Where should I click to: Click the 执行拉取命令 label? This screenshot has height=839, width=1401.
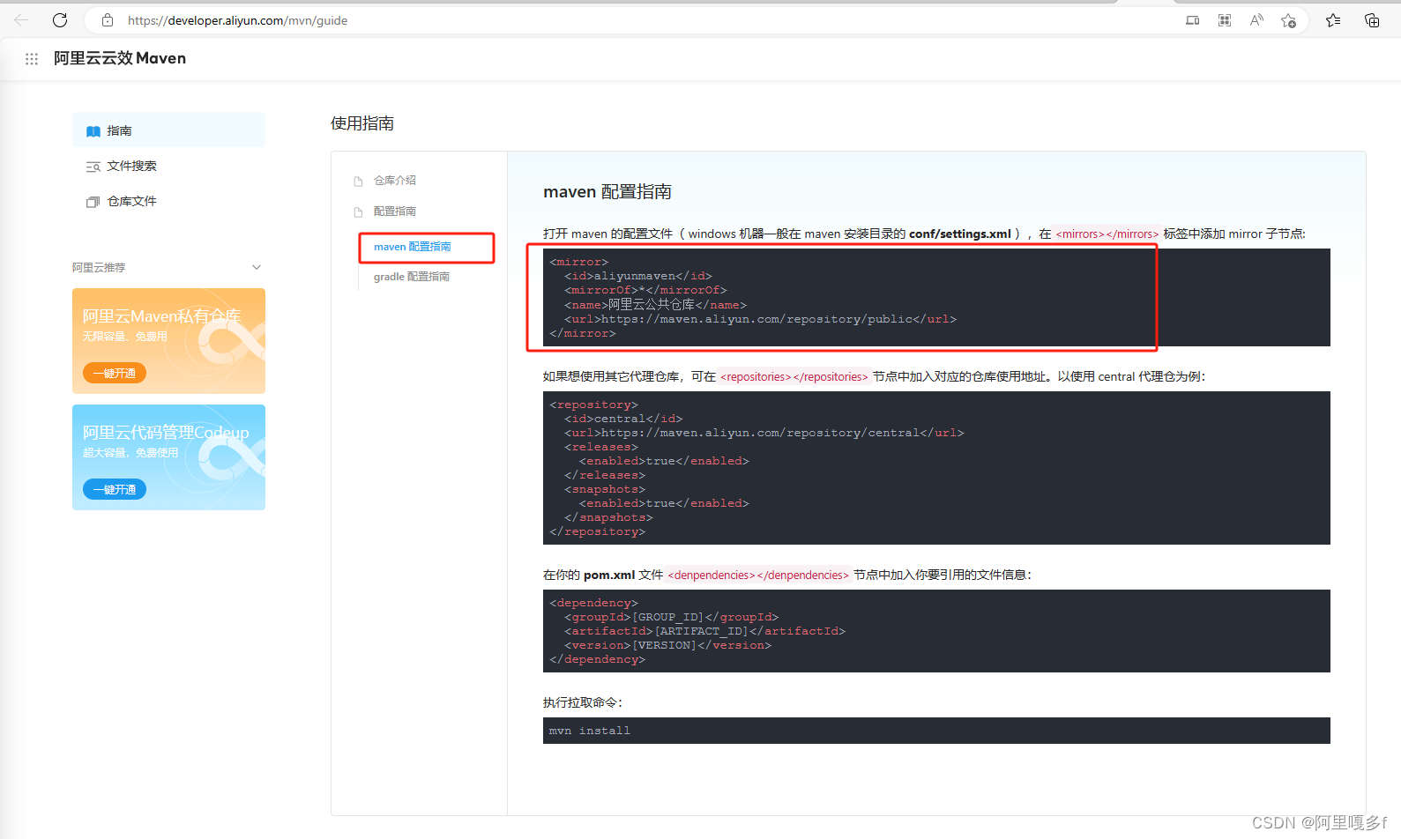coord(583,702)
